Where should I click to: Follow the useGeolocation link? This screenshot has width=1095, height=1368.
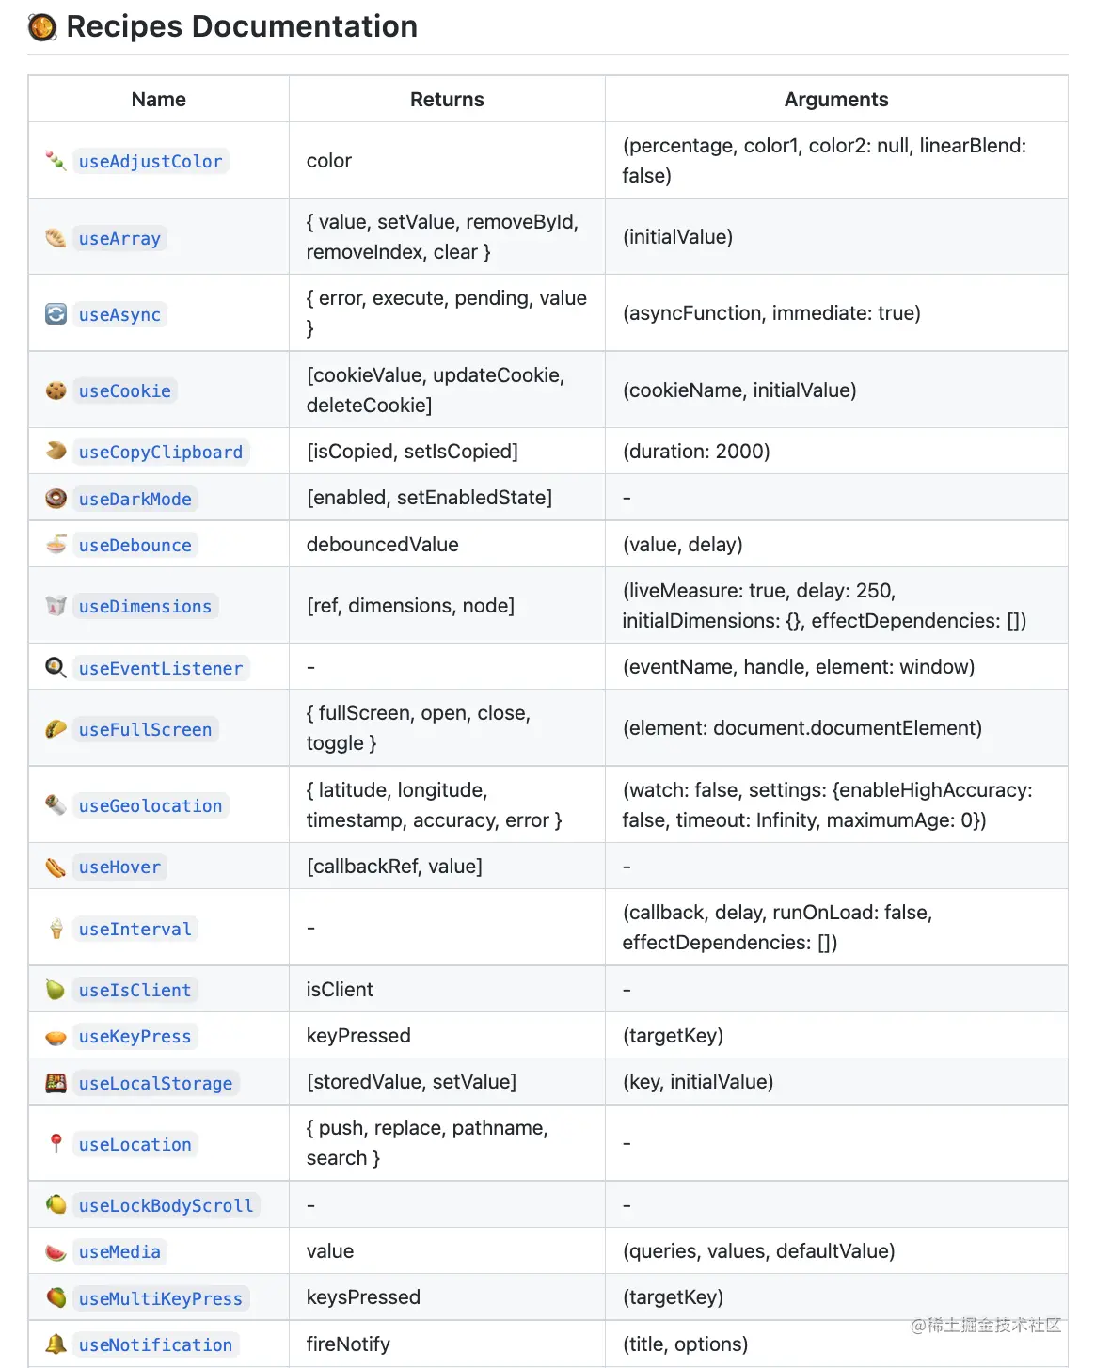pyautogui.click(x=151, y=806)
